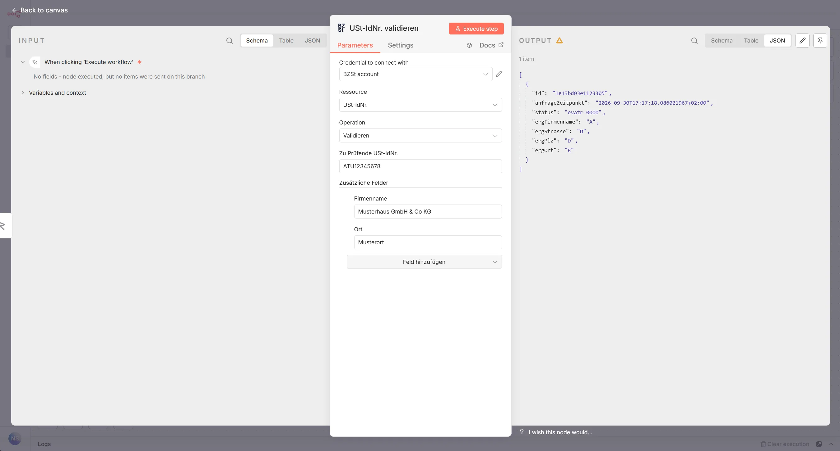Show output as Schema
The height and width of the screenshot is (451, 840).
click(722, 41)
